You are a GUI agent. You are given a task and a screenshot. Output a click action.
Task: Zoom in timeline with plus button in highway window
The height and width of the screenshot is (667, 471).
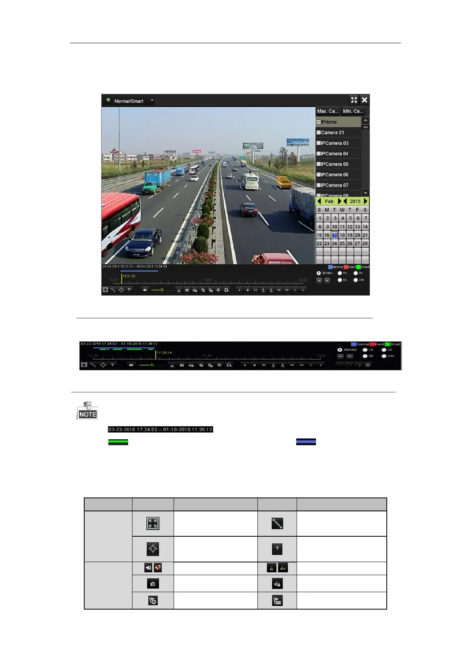point(327,280)
